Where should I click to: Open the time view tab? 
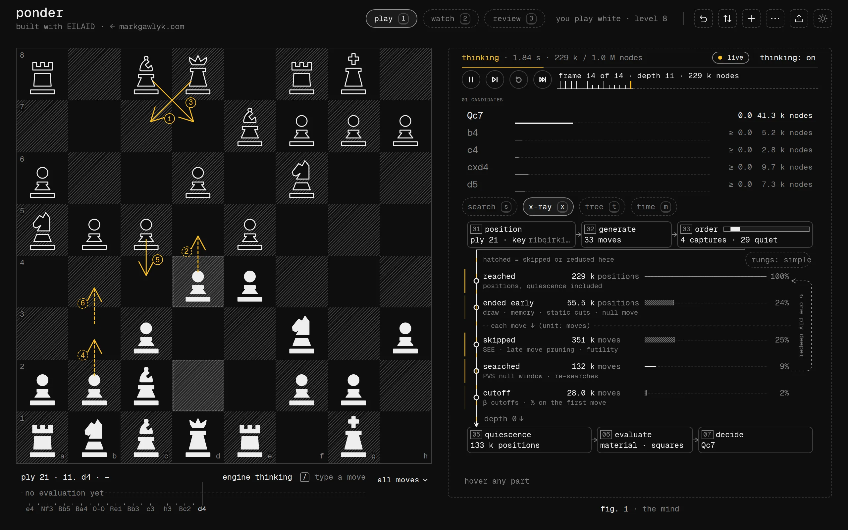point(654,207)
